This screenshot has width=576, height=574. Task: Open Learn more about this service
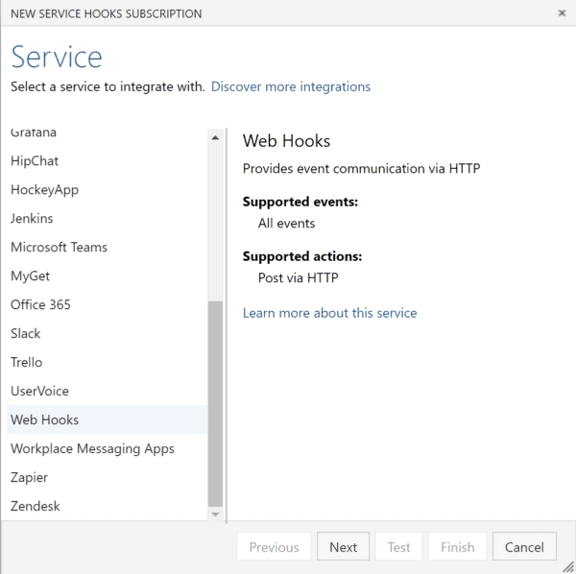click(329, 313)
